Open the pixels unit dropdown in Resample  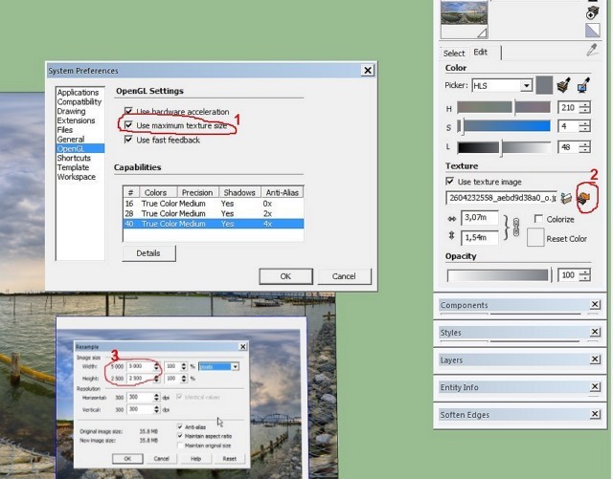tap(235, 366)
